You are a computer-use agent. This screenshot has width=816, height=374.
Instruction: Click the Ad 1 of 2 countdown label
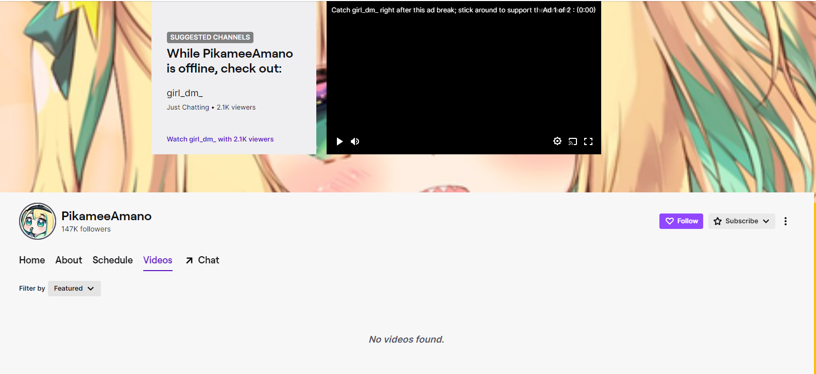(569, 10)
